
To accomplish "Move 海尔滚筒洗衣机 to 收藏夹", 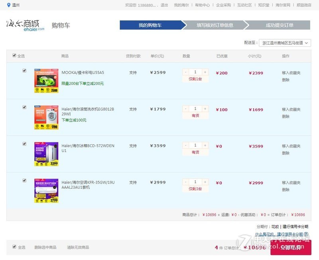I will (x=291, y=109).
